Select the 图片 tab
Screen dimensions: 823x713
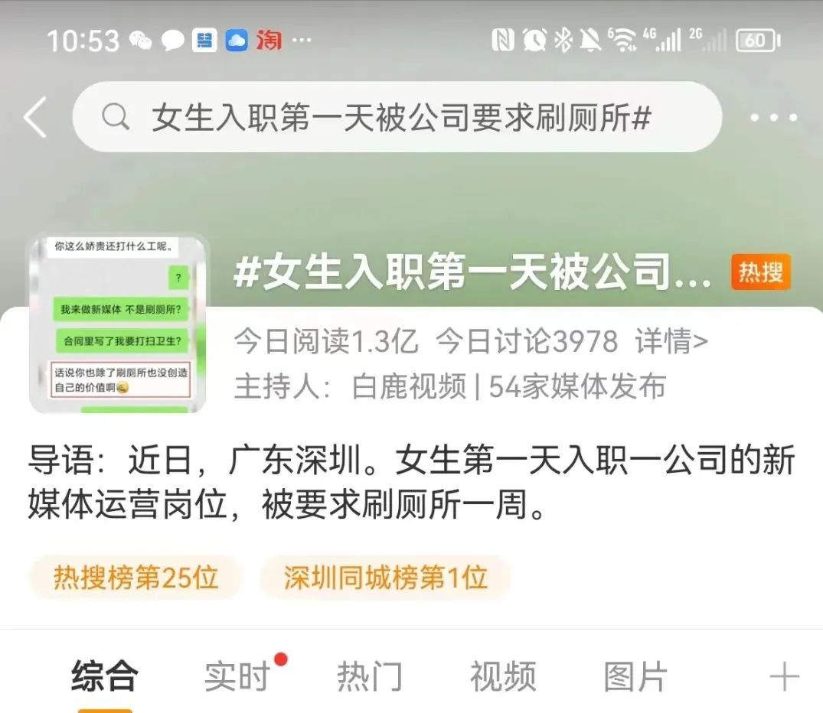point(635,676)
